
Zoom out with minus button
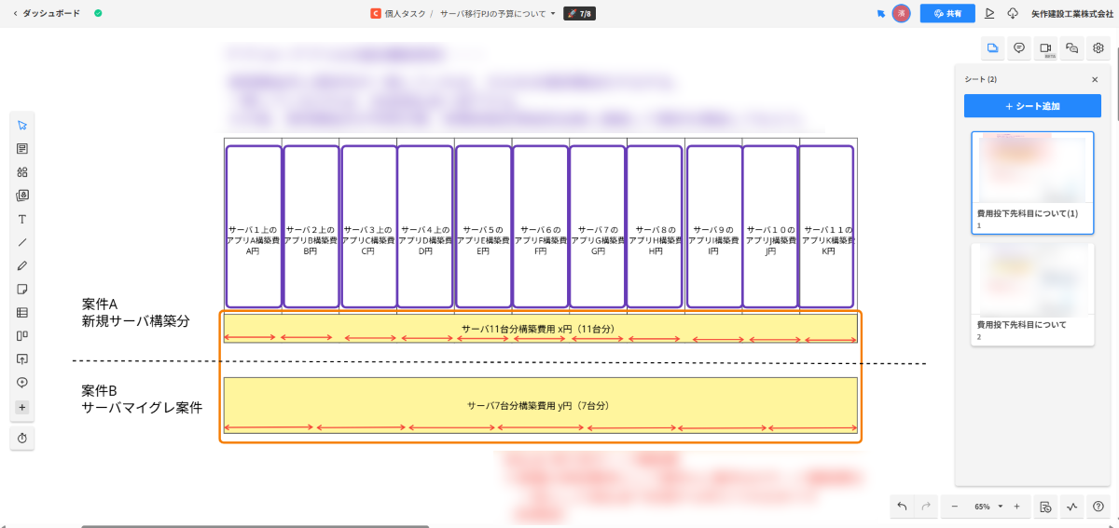(954, 507)
